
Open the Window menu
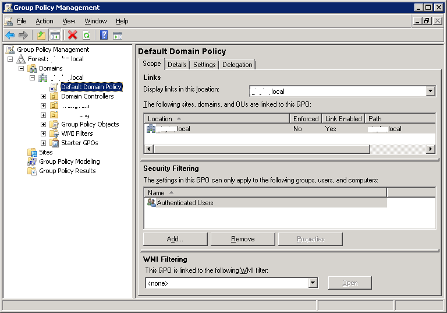click(95, 21)
